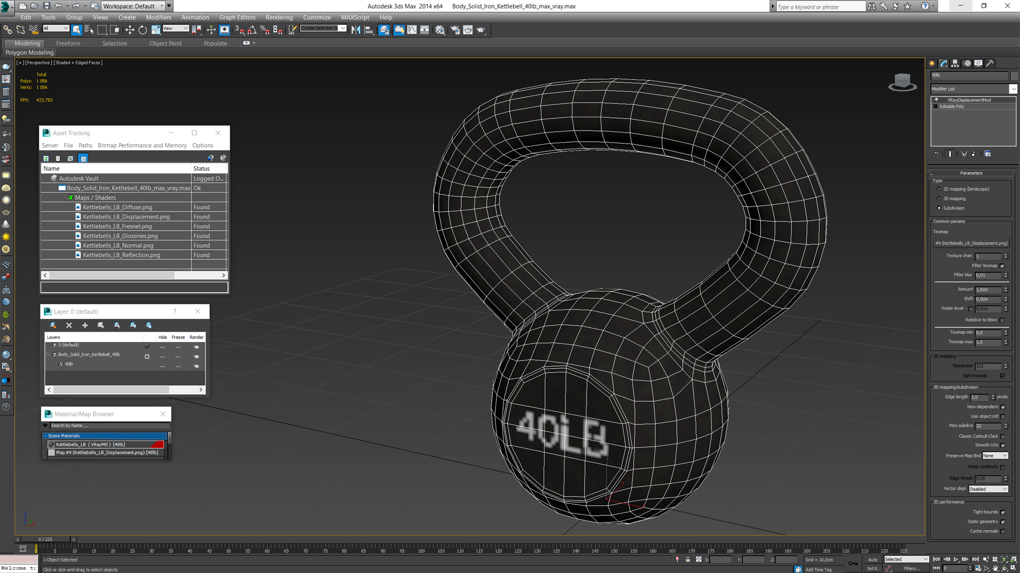Open the Selected key filter dropdown
1020x573 pixels.
906,559
